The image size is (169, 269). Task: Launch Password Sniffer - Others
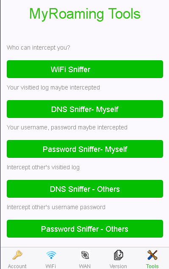coord(85,229)
